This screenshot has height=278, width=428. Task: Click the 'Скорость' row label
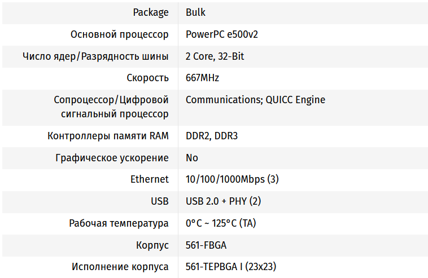[x=147, y=78]
